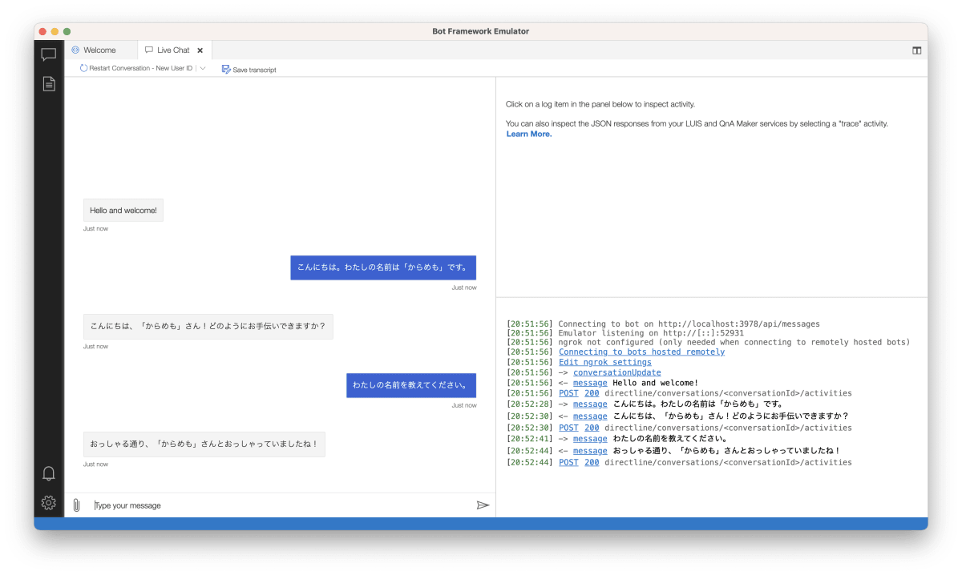The width and height of the screenshot is (962, 575).
Task: Open the Learn More link
Action: pos(529,134)
